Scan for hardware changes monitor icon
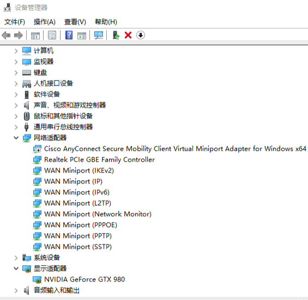Screen dimensions: 308x300 pyautogui.click(x=99, y=35)
